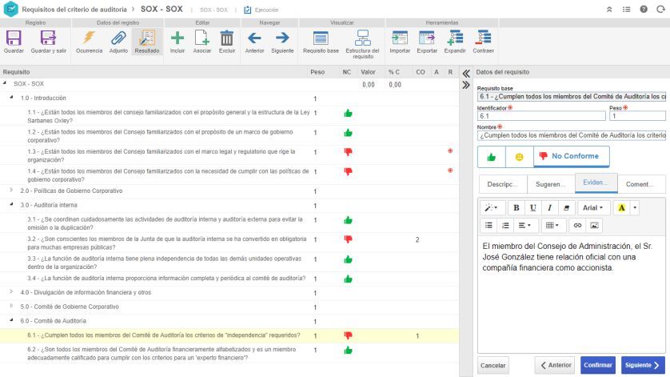Click the Identificador input field

[540, 116]
